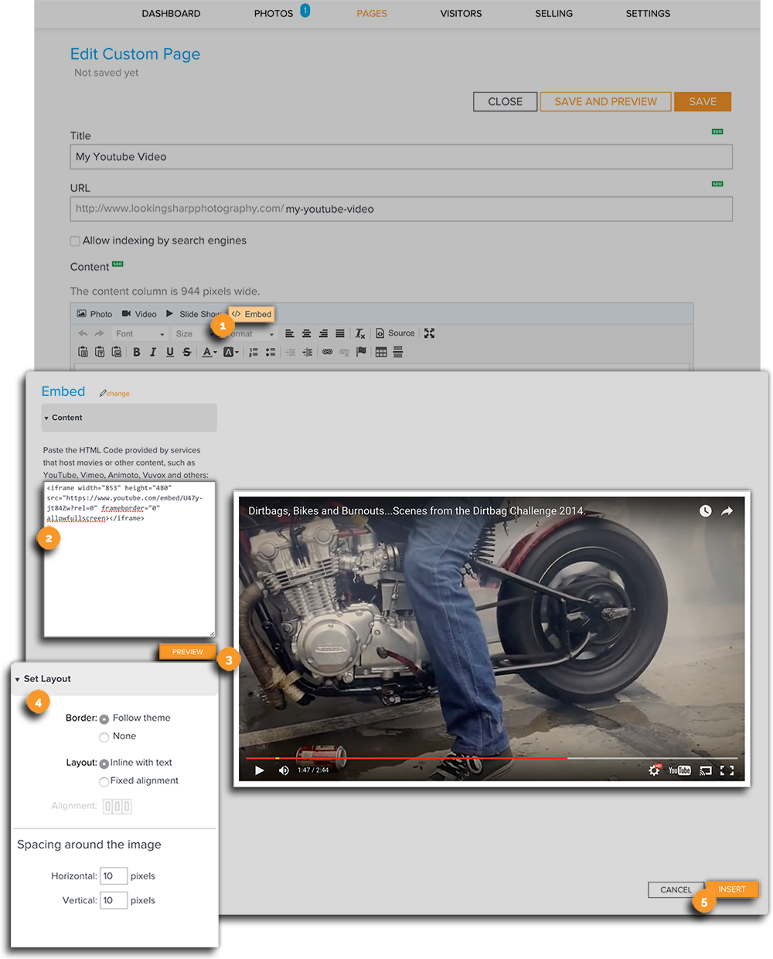Image resolution: width=773 pixels, height=959 pixels.
Task: Click the Embed toolbar button
Action: tap(252, 314)
